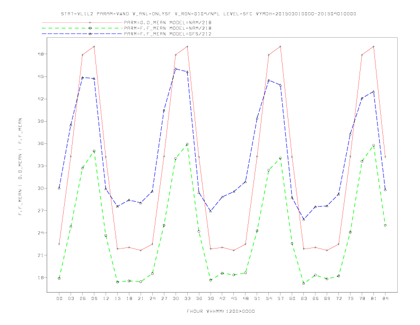Image resolution: width=420 pixels, height=325 pixels.
Task: Click x-axis tick label 84
Action: pos(385,298)
